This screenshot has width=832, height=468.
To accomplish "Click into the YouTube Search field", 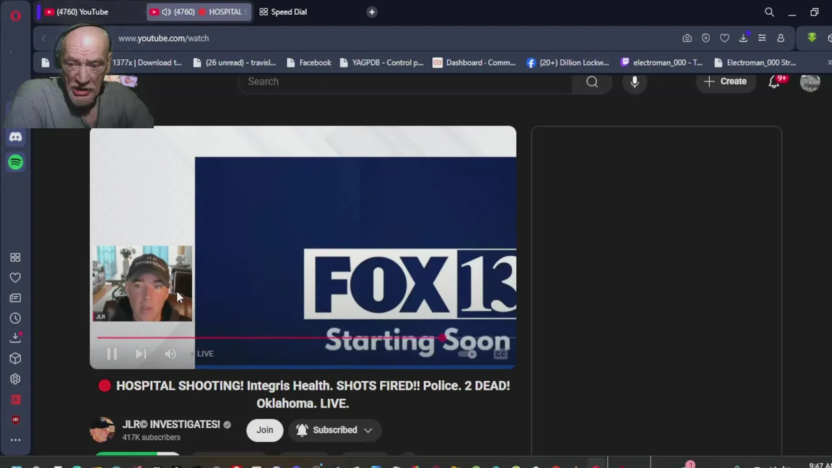I will (x=406, y=82).
